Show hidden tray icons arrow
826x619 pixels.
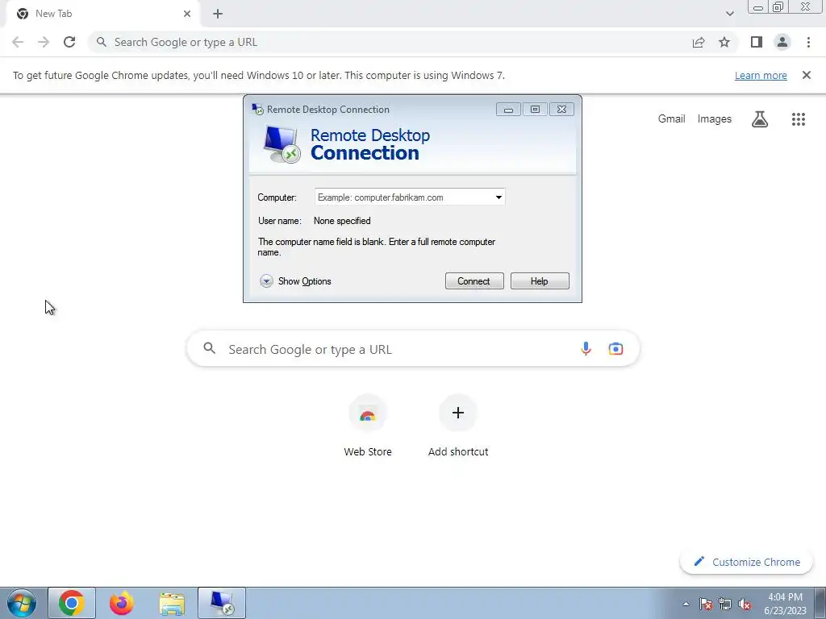[x=686, y=604]
